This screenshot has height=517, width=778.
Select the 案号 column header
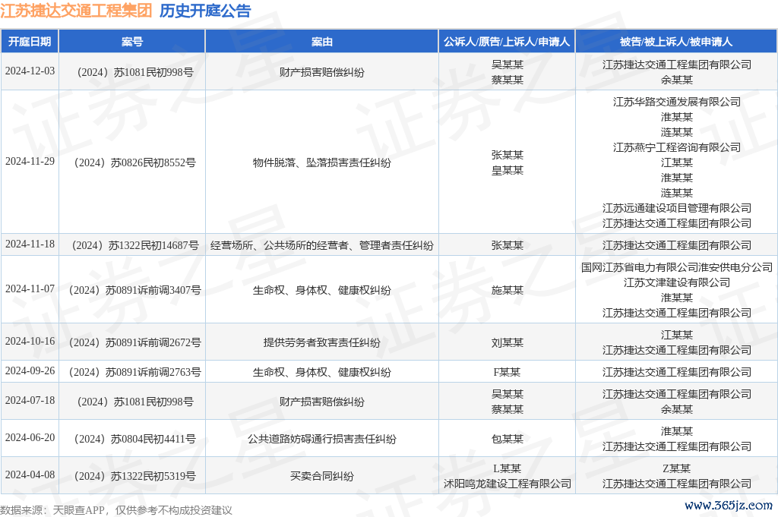tap(132, 42)
